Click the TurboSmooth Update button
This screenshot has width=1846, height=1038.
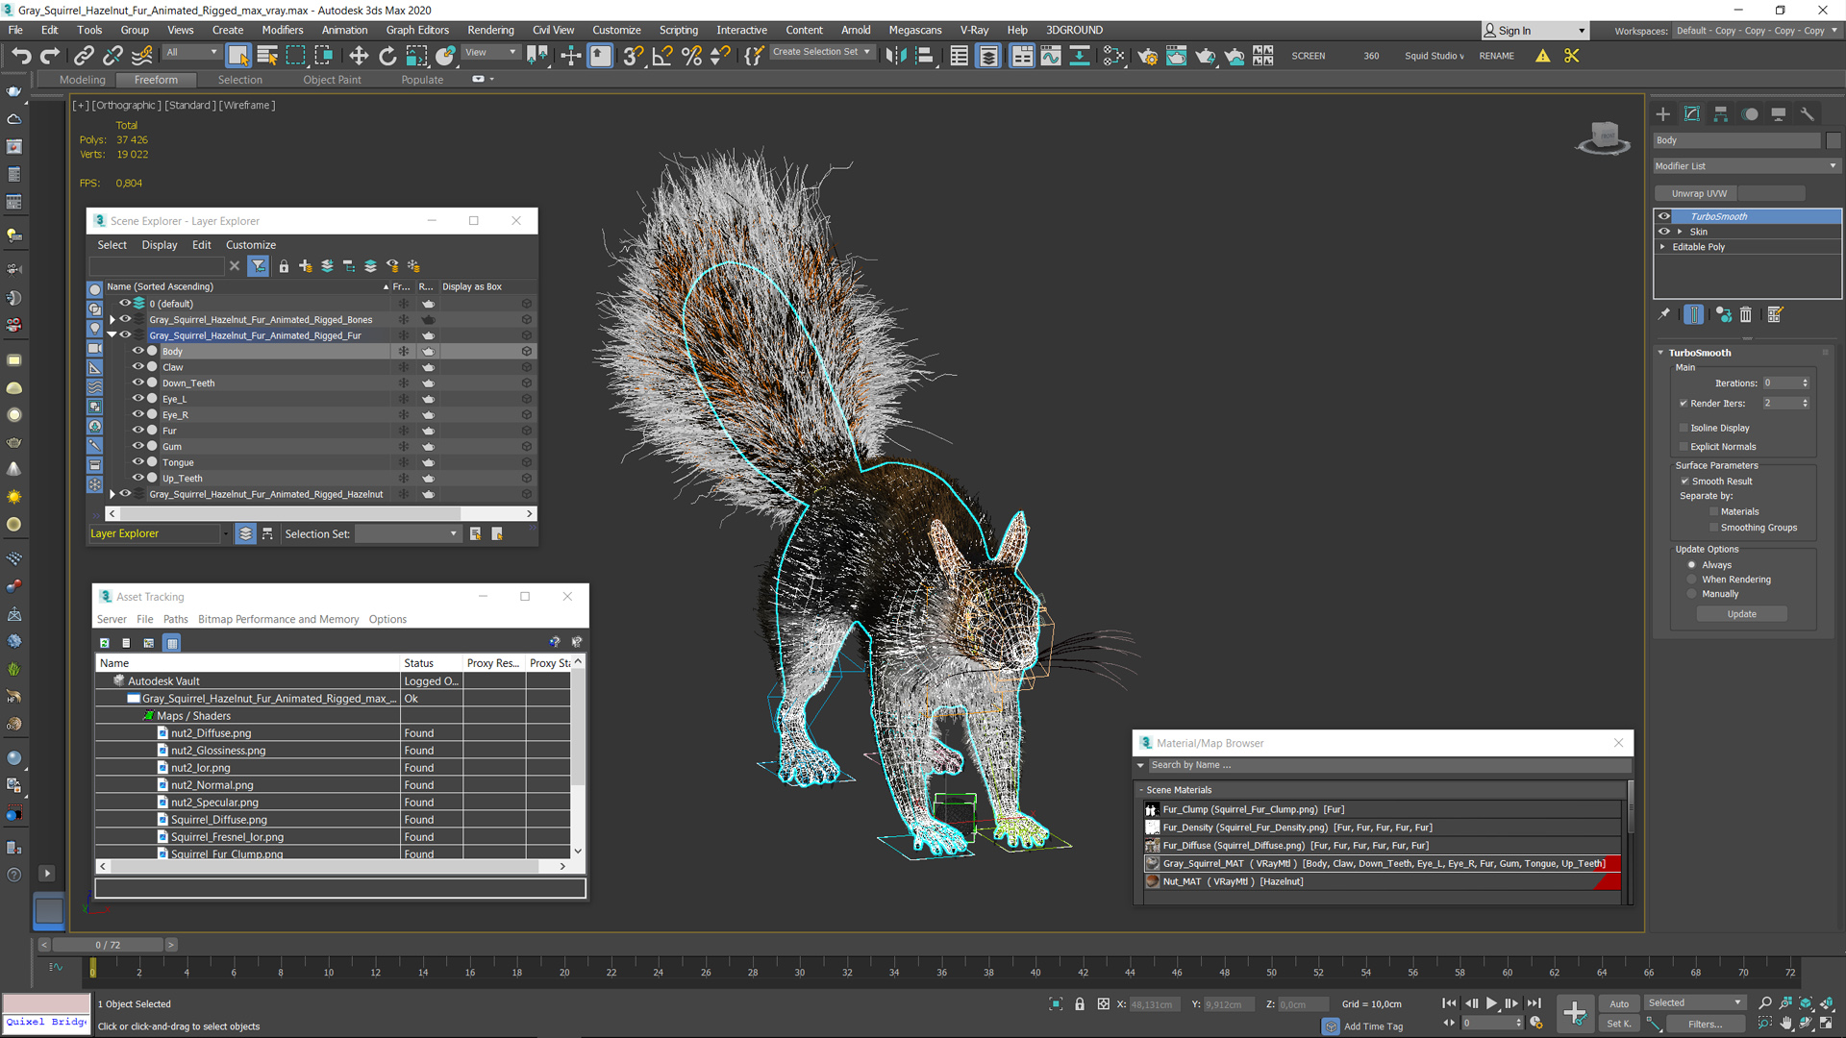click(x=1741, y=614)
